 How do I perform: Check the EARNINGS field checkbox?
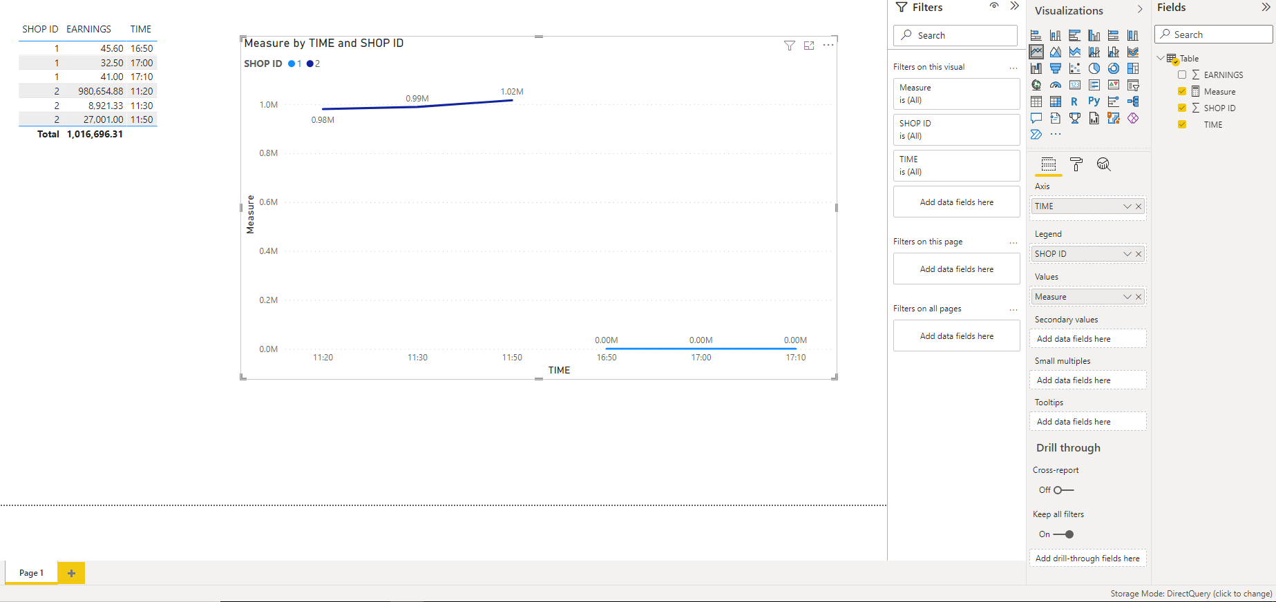pyautogui.click(x=1182, y=75)
